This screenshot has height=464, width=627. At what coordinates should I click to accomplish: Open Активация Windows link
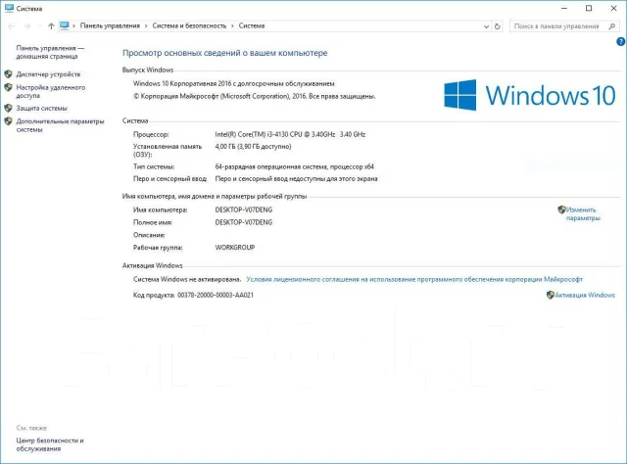[x=585, y=295]
